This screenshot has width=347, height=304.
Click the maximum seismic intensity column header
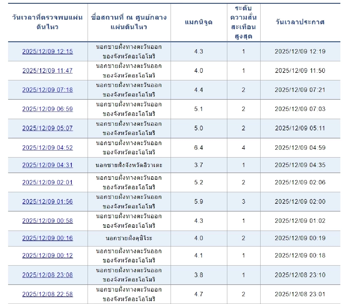pyautogui.click(x=244, y=21)
